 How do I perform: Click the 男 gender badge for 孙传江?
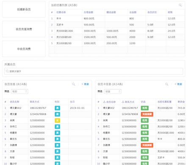[x=58, y=126]
